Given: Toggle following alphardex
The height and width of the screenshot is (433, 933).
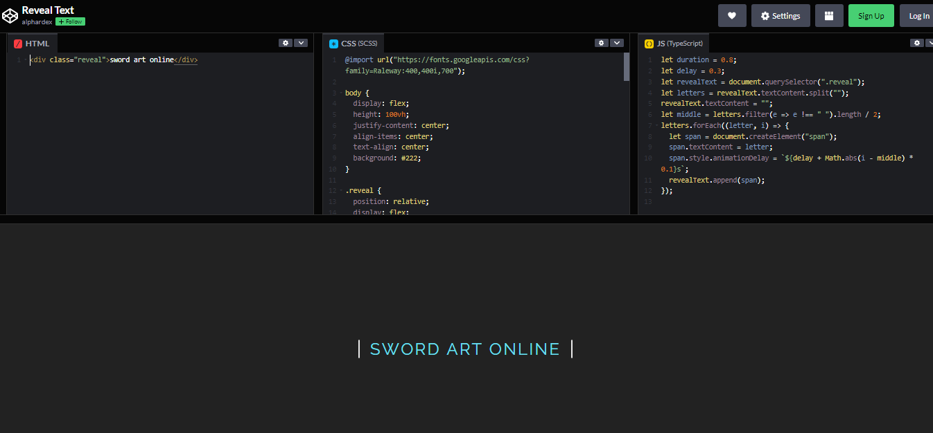Looking at the screenshot, I should tap(69, 21).
